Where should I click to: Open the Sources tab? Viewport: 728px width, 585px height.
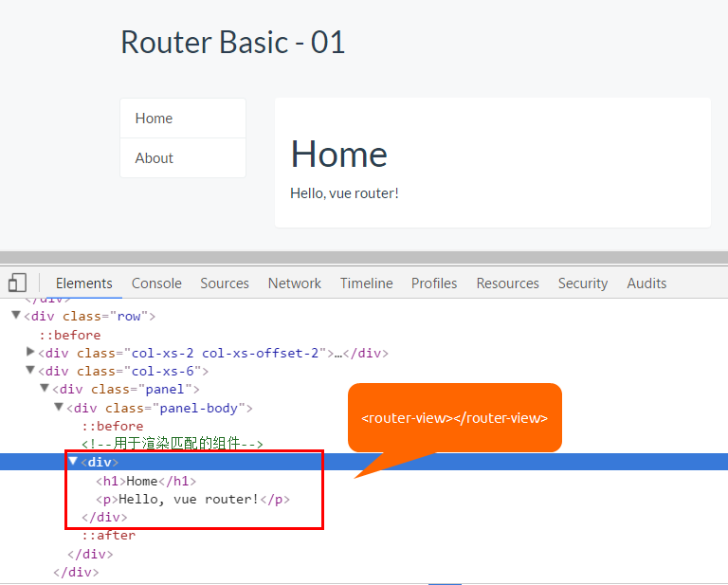click(225, 283)
